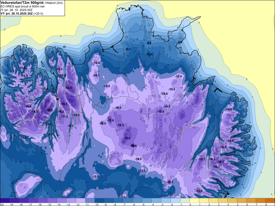Click the -13.3 temperature value
This screenshot has width=275, height=206.
(x=45, y=89)
